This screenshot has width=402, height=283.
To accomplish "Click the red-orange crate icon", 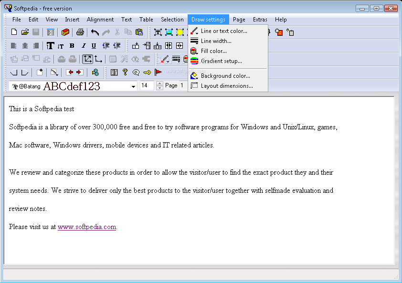I will pos(65,32).
